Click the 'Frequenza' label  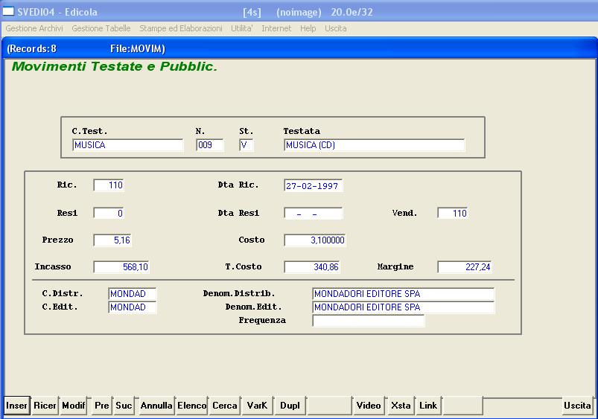[x=262, y=320]
